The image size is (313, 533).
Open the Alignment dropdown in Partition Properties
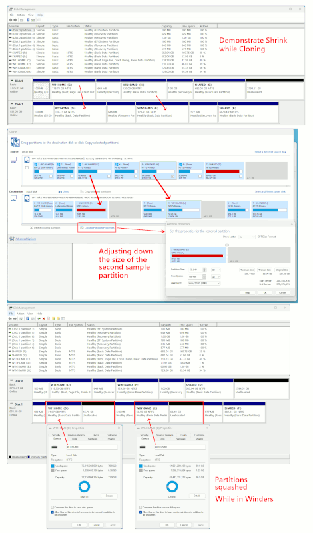(x=204, y=284)
